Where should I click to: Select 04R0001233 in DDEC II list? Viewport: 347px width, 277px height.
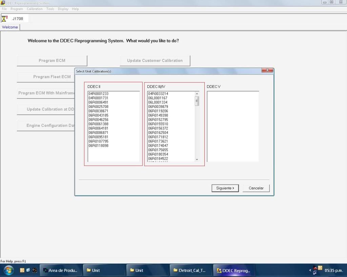click(x=99, y=94)
